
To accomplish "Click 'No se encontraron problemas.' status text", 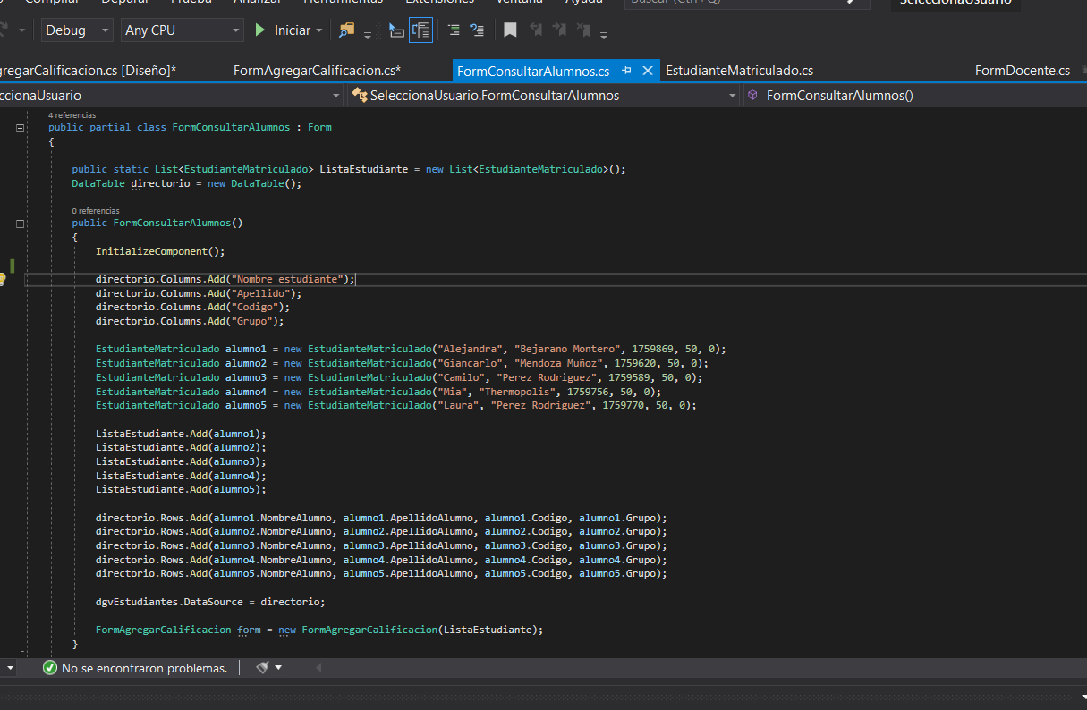I will click(x=144, y=668).
